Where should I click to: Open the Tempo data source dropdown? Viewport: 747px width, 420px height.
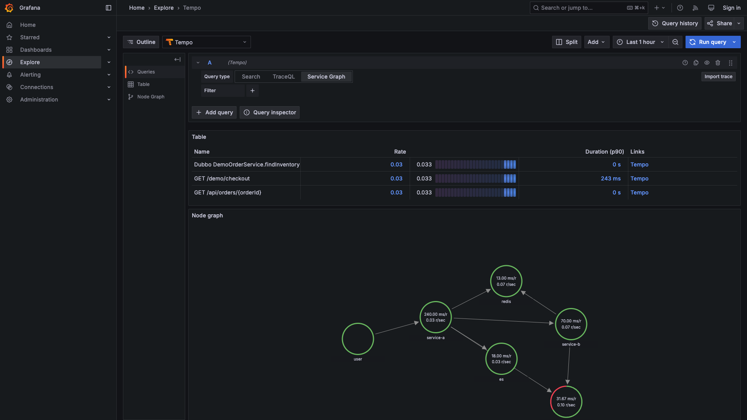pyautogui.click(x=207, y=42)
